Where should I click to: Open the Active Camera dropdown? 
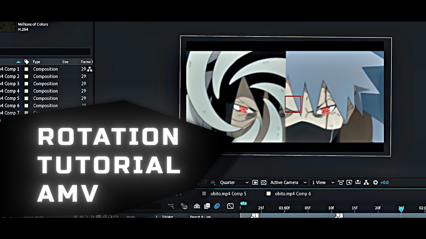(x=288, y=183)
